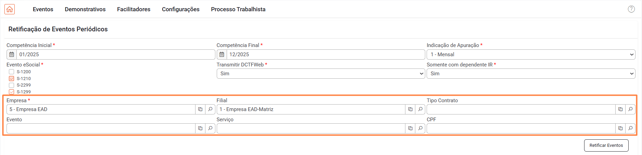Screen dimensions: 642x155
Task: Click the Empresa search magnifier icon
Action: click(210, 109)
